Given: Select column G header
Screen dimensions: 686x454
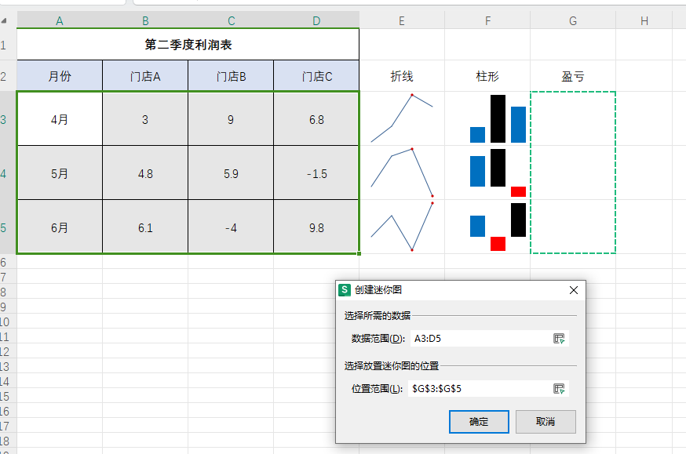Looking at the screenshot, I should tap(573, 20).
